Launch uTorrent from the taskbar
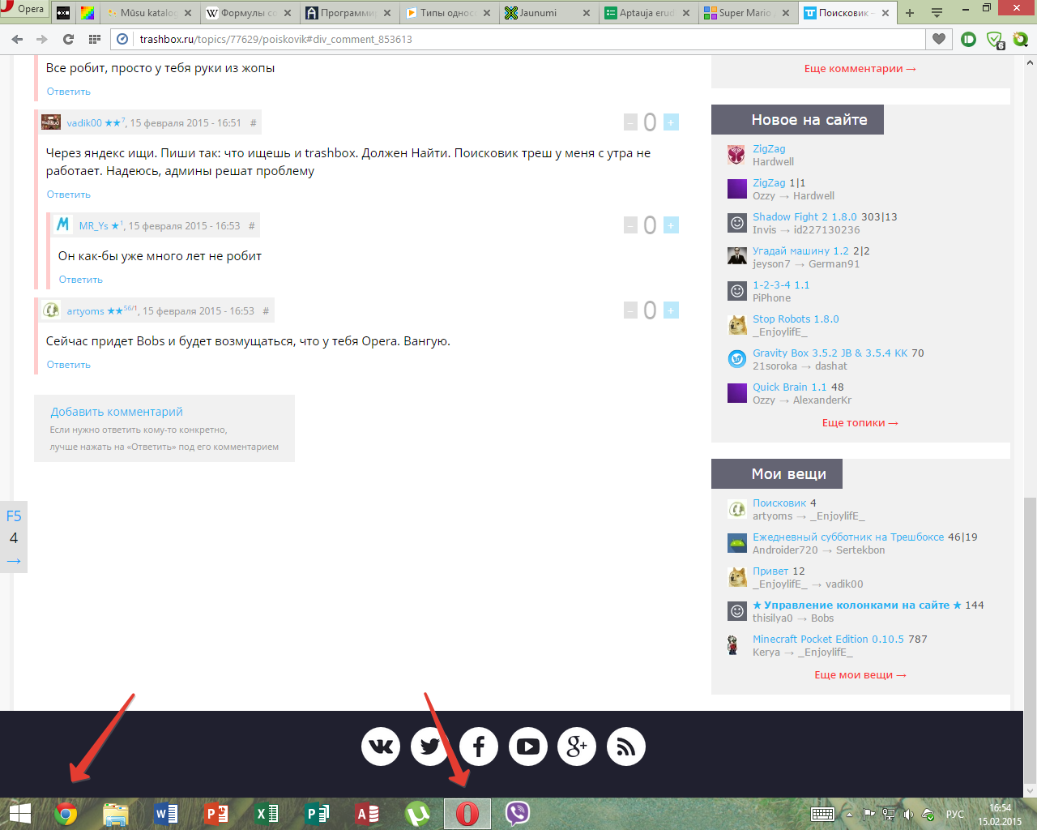Viewport: 1037px width, 830px height. click(417, 814)
